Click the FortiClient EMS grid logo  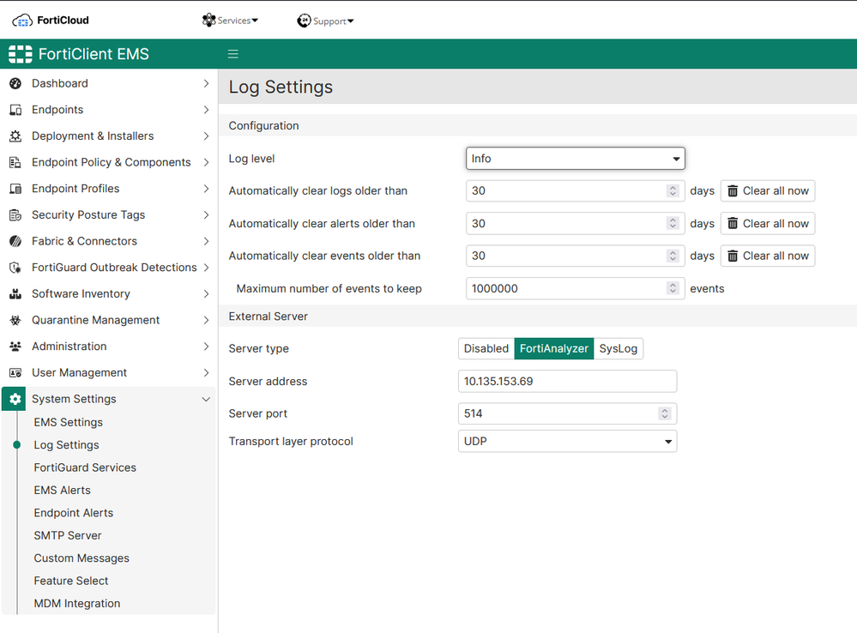coord(21,54)
